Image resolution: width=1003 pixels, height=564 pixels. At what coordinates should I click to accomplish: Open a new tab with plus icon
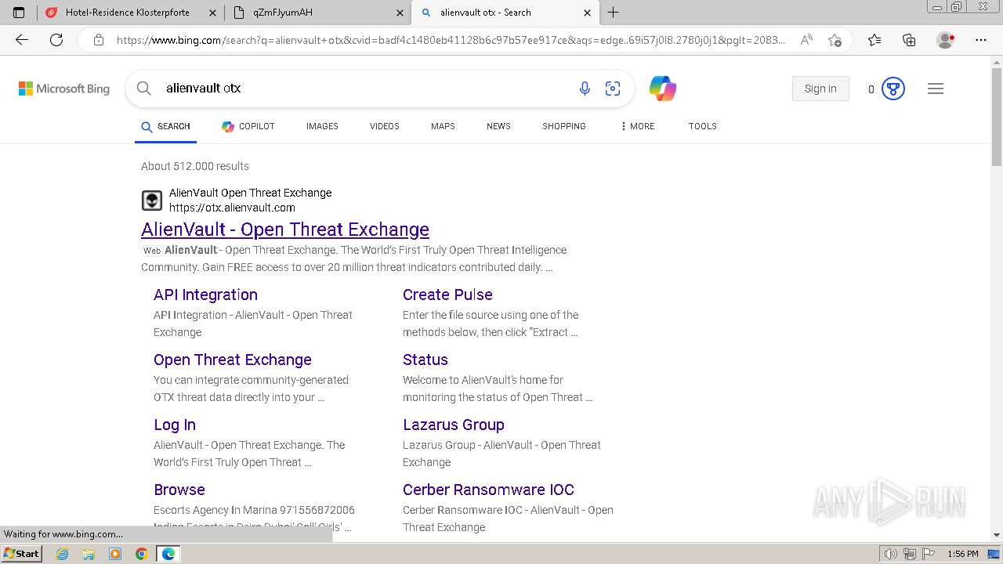pyautogui.click(x=613, y=13)
